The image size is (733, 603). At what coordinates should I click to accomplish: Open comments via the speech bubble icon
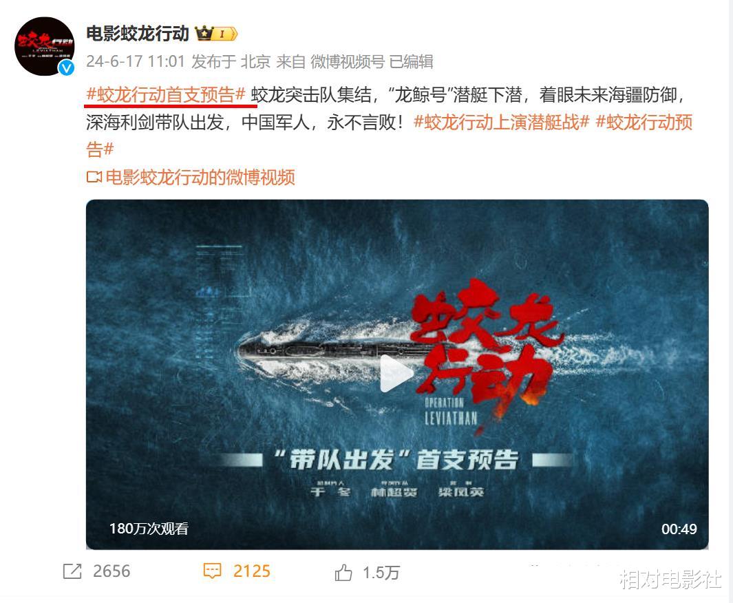212,571
